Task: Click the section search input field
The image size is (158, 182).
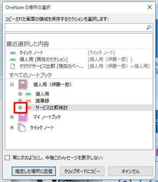Action: coord(76,27)
